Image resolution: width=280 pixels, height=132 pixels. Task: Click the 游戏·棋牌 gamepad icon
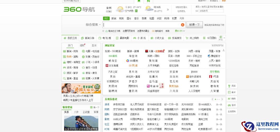click(x=64, y=68)
